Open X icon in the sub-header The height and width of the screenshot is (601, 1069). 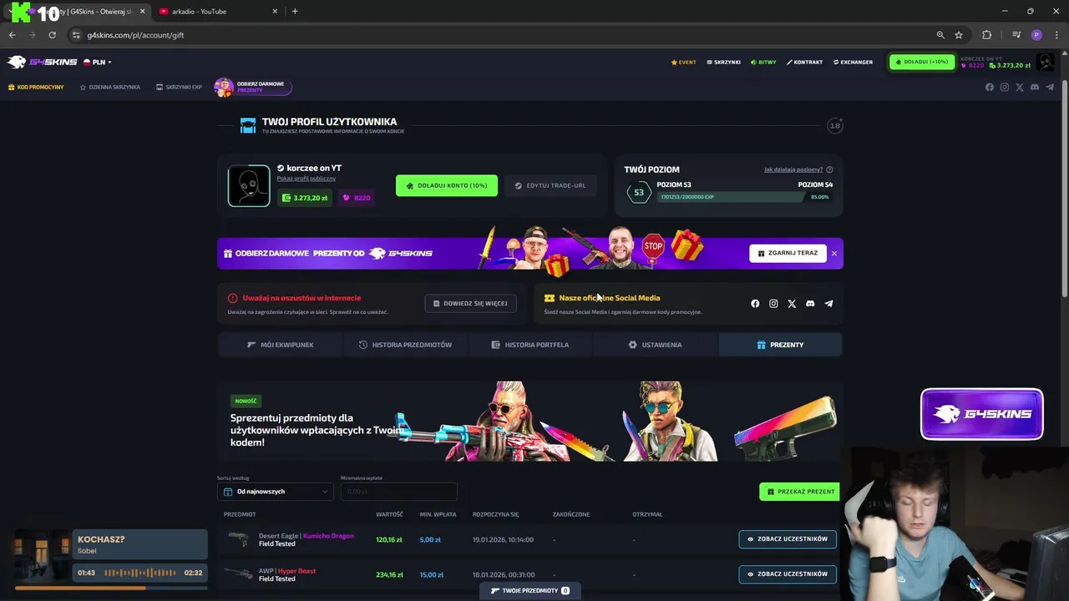(x=1020, y=87)
